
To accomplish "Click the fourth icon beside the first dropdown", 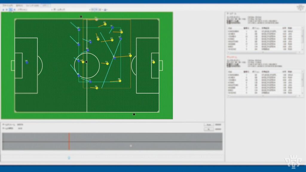I will (x=14, y=10).
